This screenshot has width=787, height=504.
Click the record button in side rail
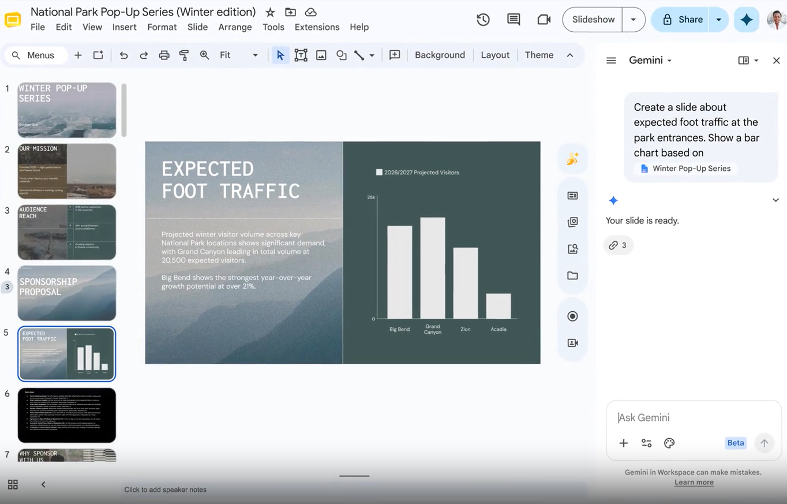572,316
